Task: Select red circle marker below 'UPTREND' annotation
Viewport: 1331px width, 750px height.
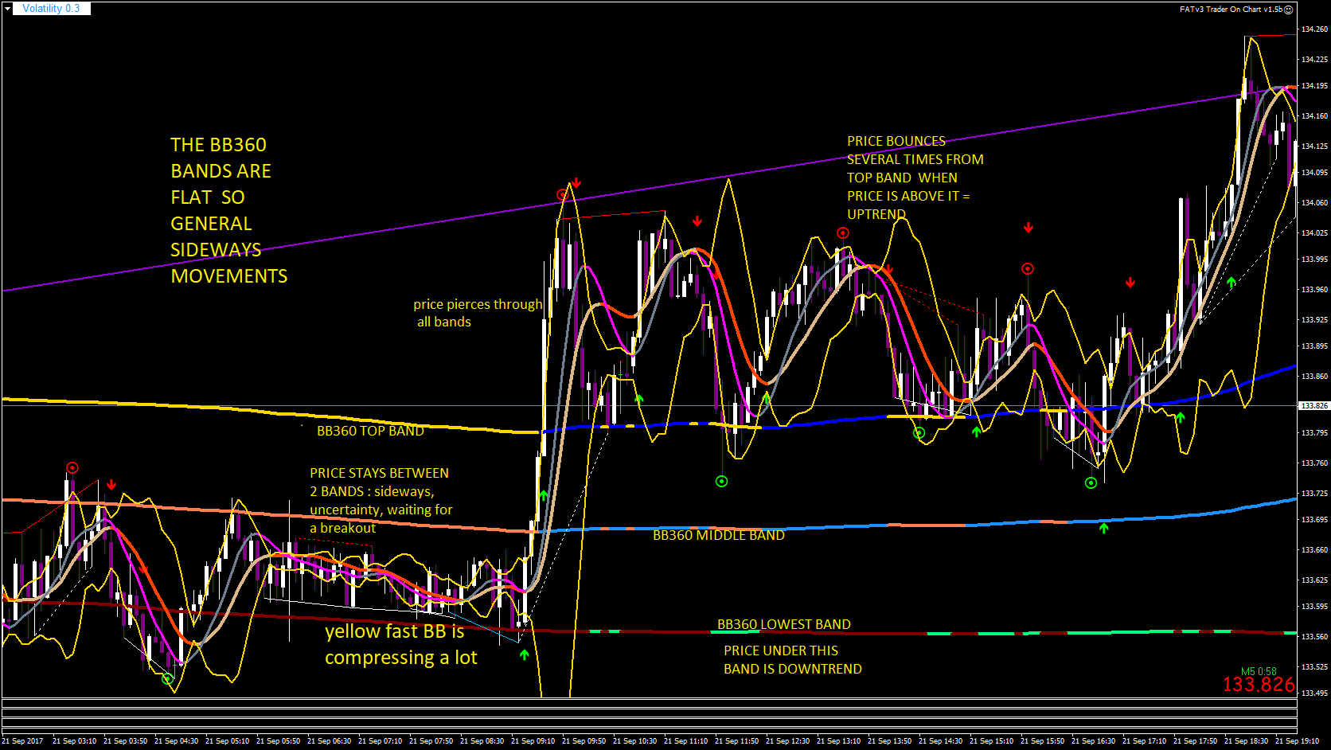Action: [843, 233]
